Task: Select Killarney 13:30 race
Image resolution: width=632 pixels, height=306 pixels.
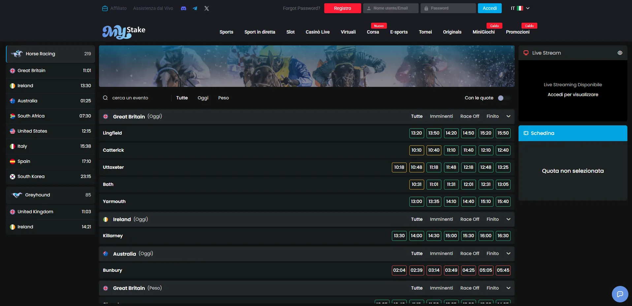Action: click(399, 236)
